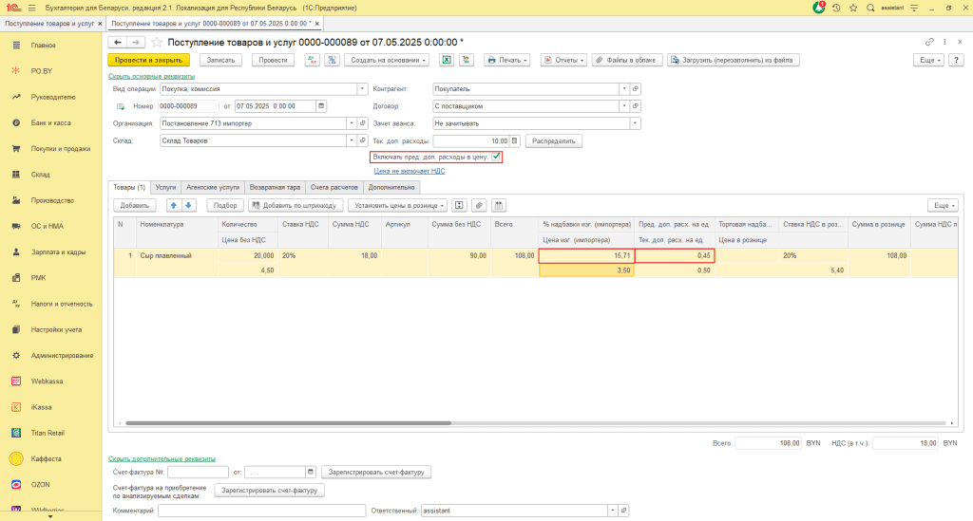The image size is (973, 521).
Task: Switch to the Агентские услуги tab
Action: pos(213,187)
